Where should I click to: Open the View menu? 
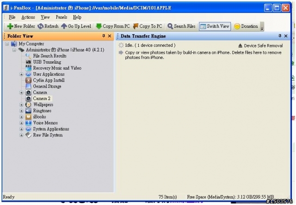tap(45, 17)
